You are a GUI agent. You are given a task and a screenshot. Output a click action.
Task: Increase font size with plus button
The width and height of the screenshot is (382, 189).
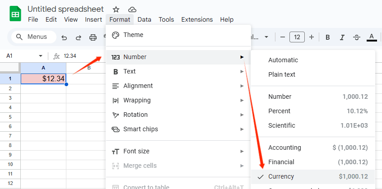pos(311,37)
